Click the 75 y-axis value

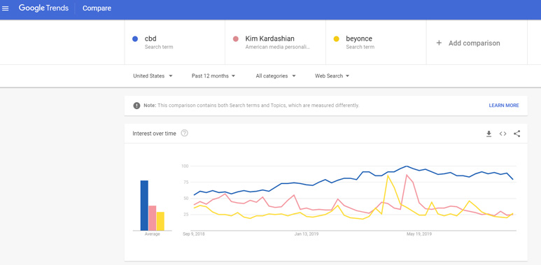186,182
